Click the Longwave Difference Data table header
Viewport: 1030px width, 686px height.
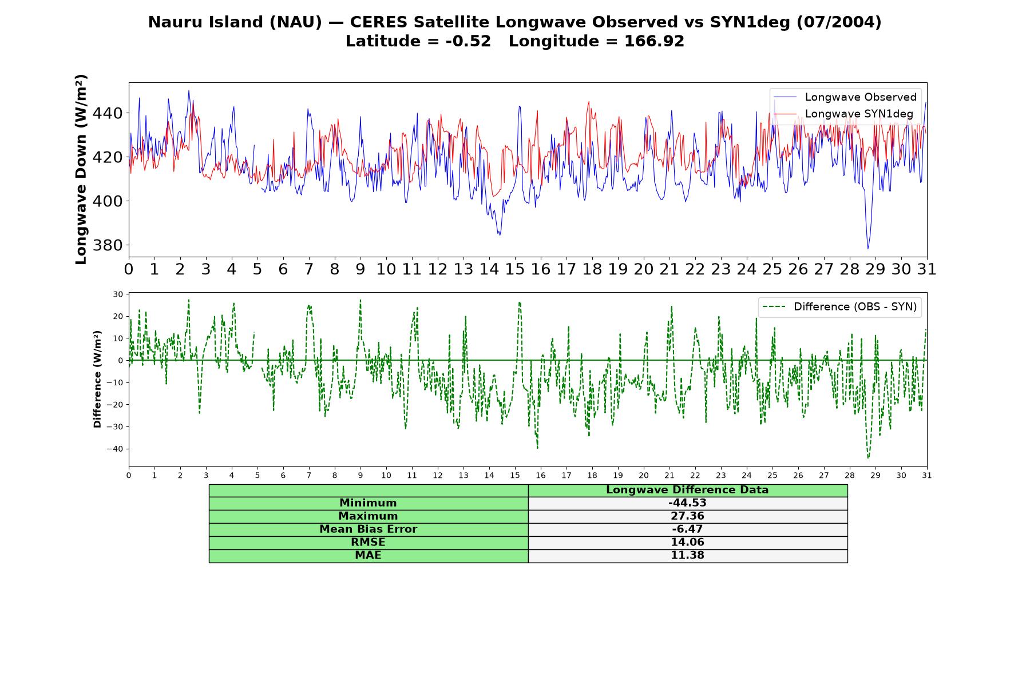[x=688, y=490]
